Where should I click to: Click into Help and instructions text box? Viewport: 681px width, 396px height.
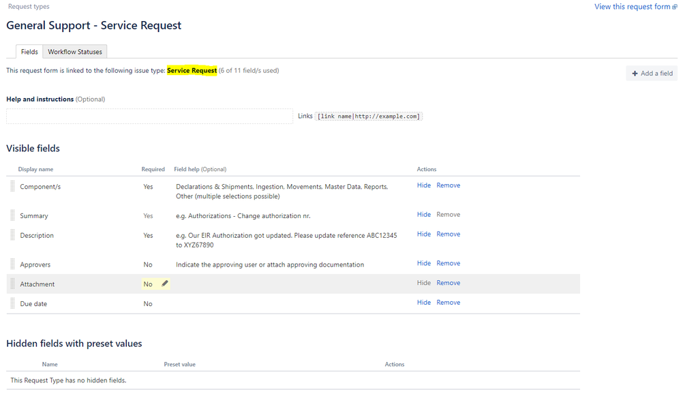[x=149, y=117]
